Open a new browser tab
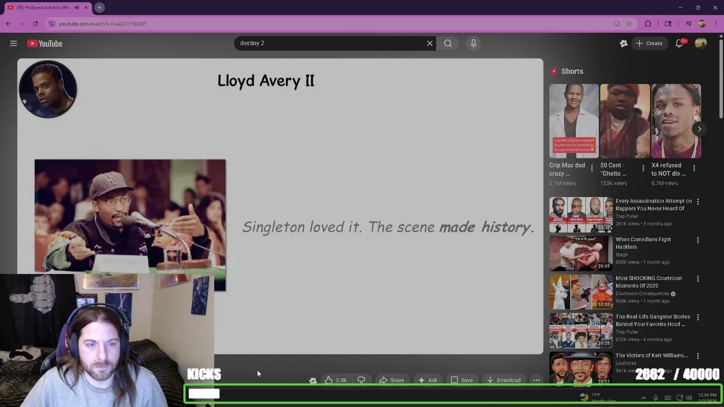This screenshot has height=407, width=724. [99, 7]
